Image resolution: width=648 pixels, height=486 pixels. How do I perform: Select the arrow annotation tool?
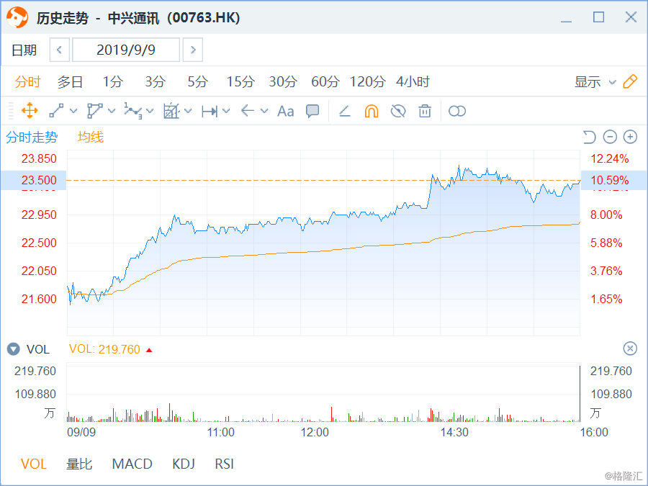tap(247, 111)
